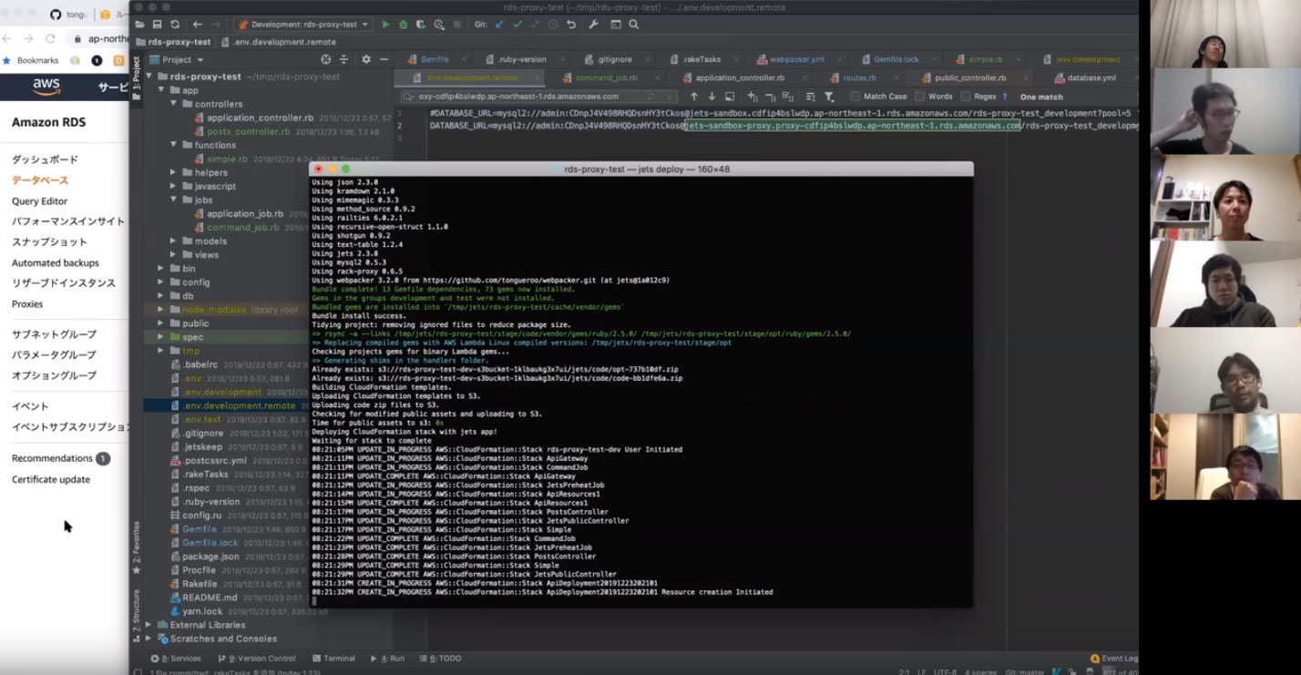Click the green Run button
This screenshot has height=675, width=1301.
pyautogui.click(x=385, y=25)
